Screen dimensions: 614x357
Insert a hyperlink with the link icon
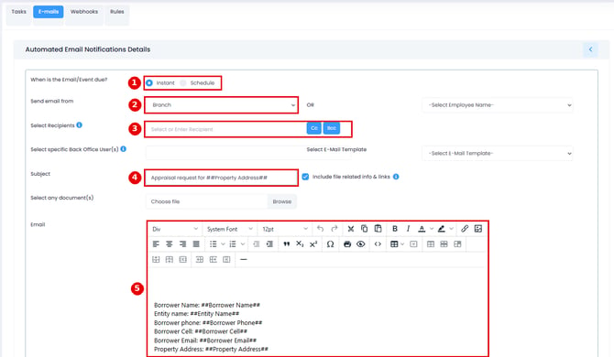point(465,229)
